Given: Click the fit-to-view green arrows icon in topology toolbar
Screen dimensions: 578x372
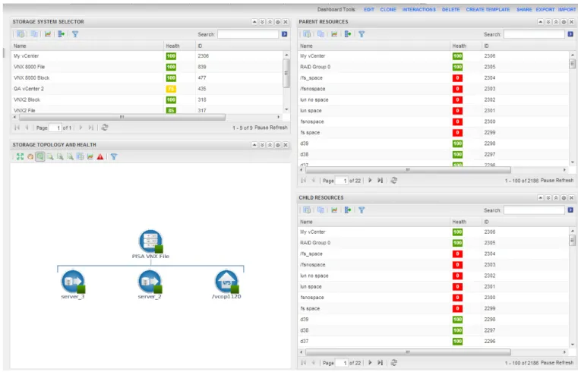Looking at the screenshot, I should pyautogui.click(x=20, y=157).
